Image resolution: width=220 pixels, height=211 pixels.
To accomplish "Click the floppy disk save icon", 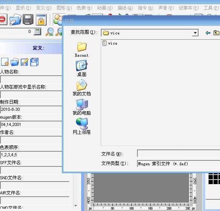I will (28, 19).
